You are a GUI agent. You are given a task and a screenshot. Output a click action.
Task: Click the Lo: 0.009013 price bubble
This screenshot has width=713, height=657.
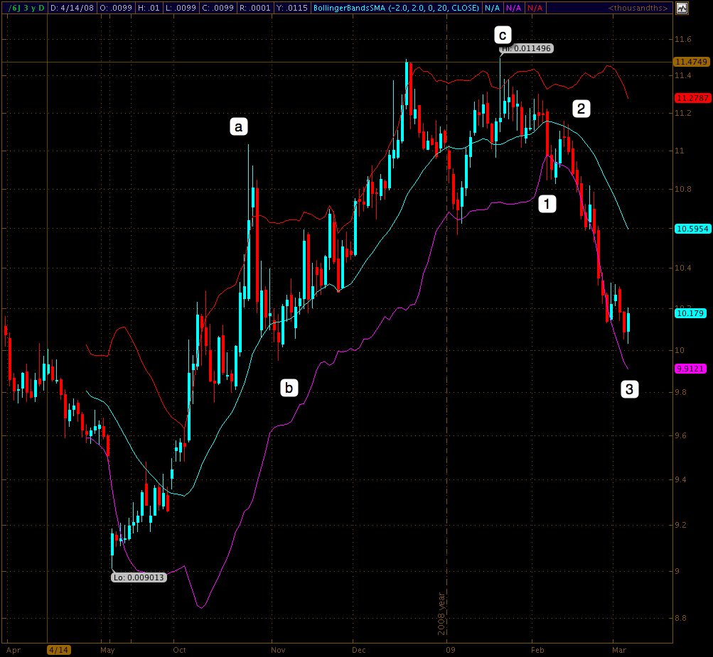pos(139,577)
